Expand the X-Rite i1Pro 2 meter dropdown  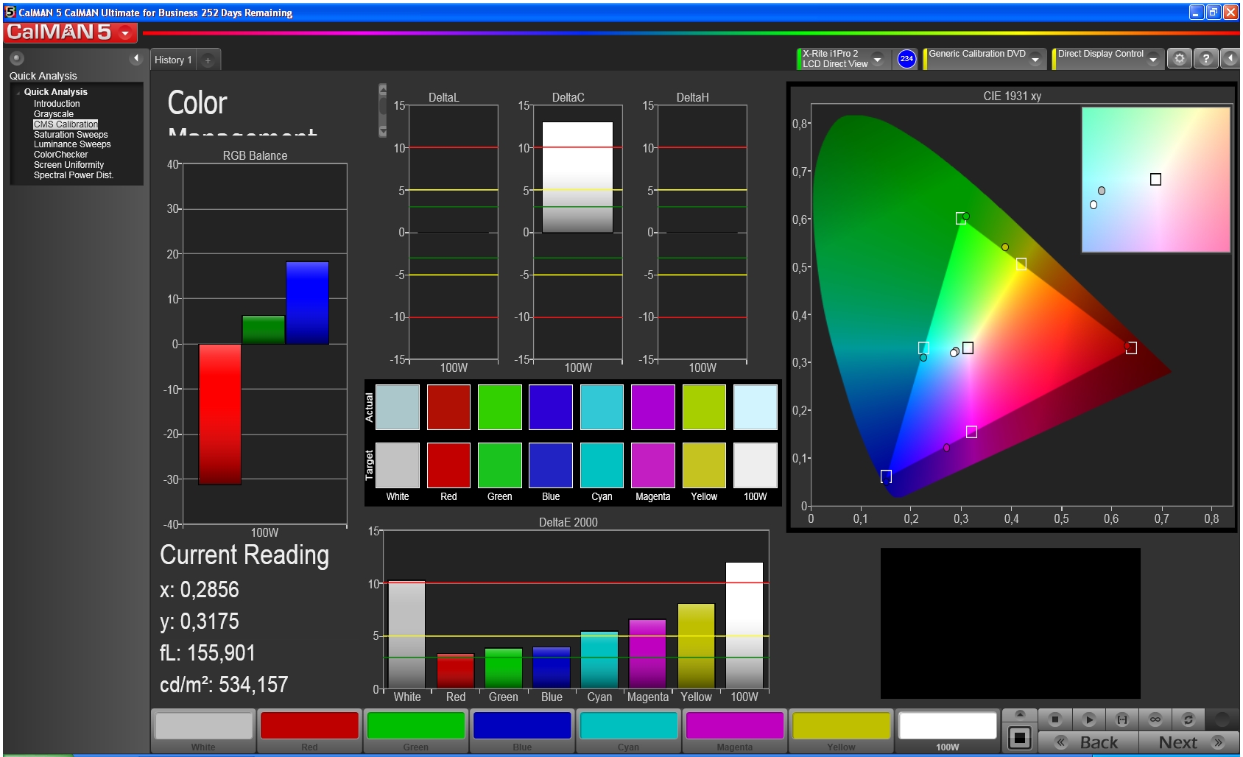point(878,59)
